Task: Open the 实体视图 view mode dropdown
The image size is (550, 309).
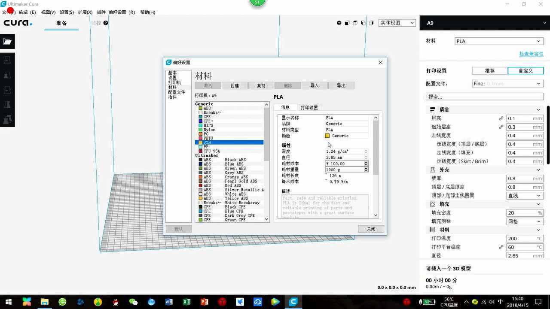Action: coord(397,23)
